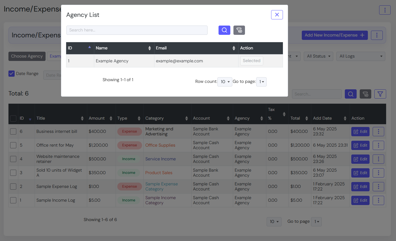
Task: Tick checkbox for Office rent for May row
Action: tap(13, 145)
